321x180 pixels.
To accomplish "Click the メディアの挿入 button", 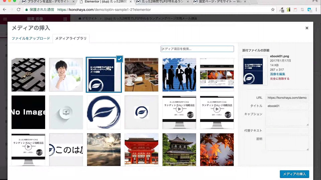I will [x=294, y=174].
